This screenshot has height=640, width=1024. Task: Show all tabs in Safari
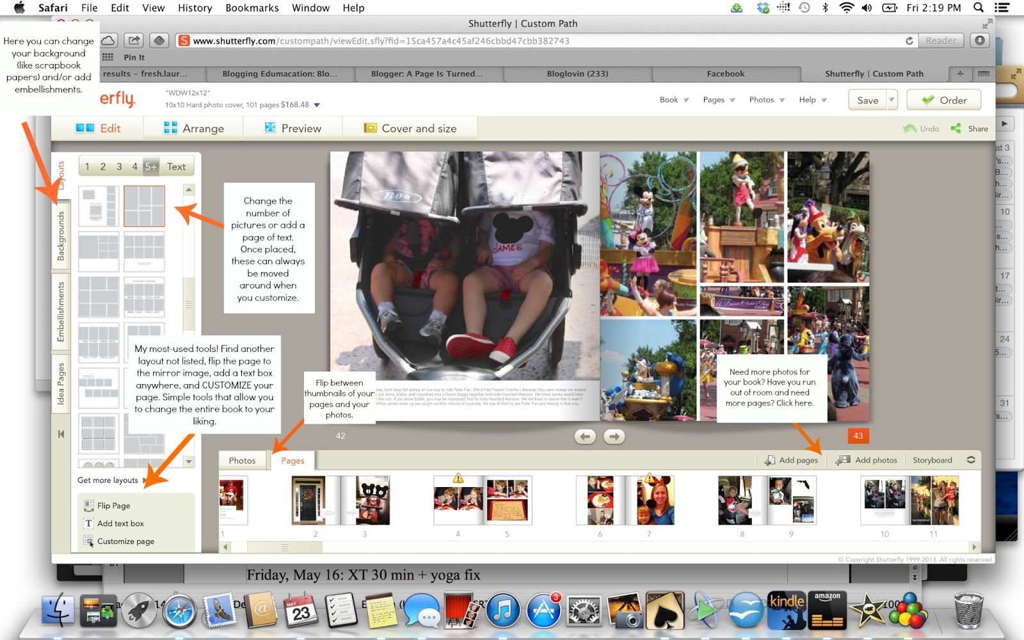point(984,74)
